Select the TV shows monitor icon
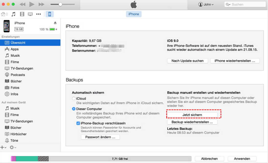Screen dimensions: 268x163 30,14
